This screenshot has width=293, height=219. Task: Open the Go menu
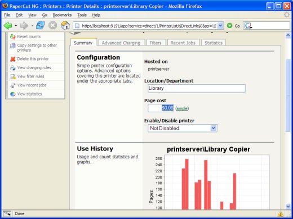pyautogui.click(x=45, y=15)
